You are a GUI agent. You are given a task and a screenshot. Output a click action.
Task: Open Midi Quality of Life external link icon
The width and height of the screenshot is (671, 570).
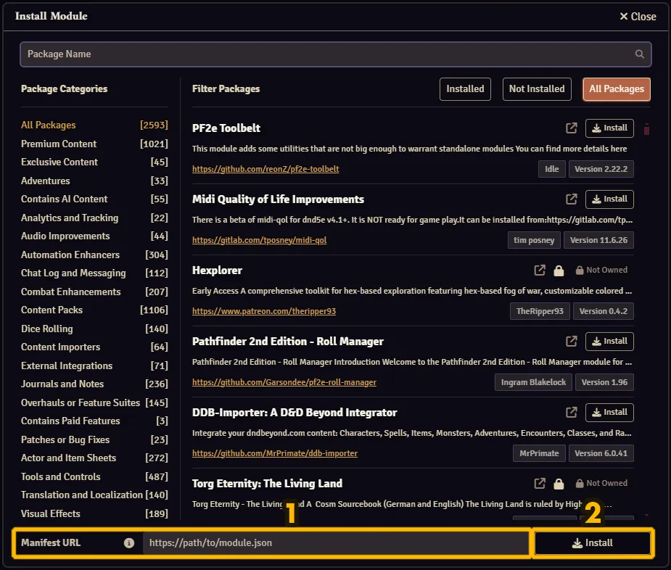[x=572, y=199]
